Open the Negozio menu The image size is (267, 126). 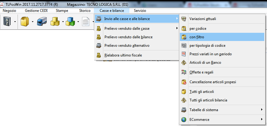pos(9,11)
